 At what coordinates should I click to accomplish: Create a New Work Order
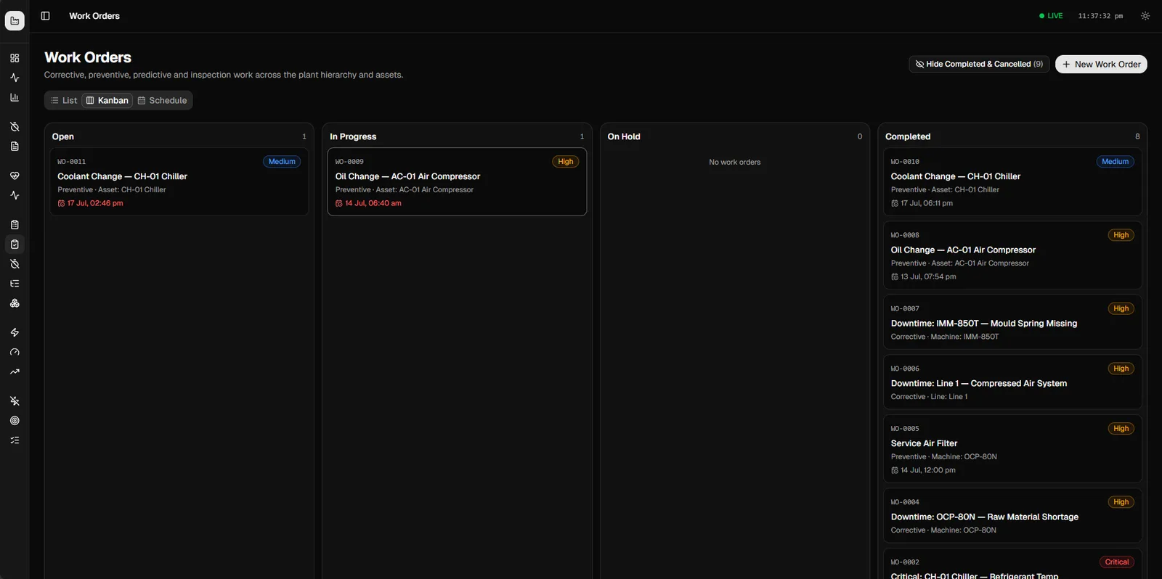pos(1101,64)
